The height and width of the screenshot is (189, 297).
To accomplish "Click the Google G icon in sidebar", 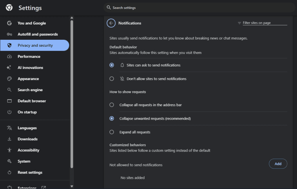I will (x=9, y=23).
